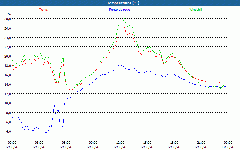Click the 28,0 y-axis value
The width and height of the screenshot is (240, 150).
[x=8, y=19]
